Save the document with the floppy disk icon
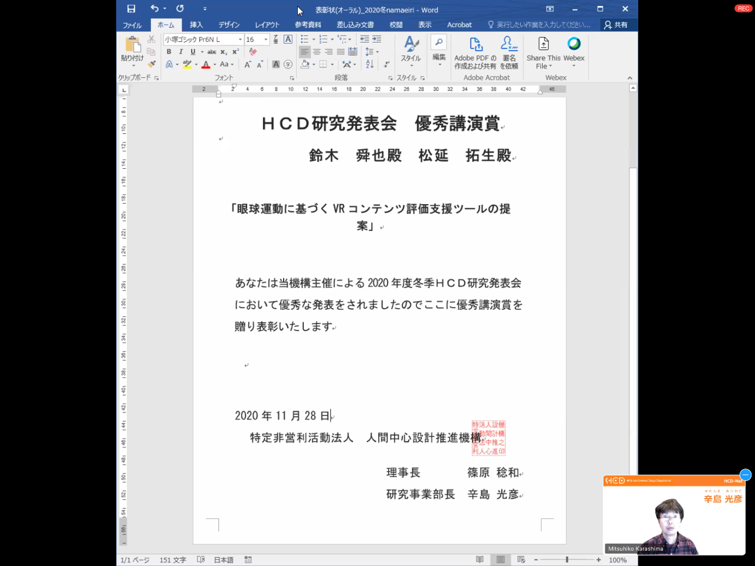This screenshot has width=755, height=566. point(131,9)
